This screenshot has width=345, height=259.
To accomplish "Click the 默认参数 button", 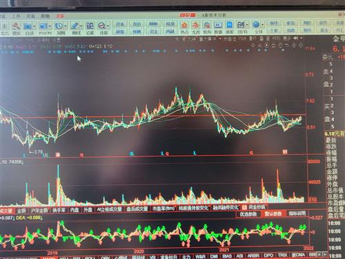I will point(273,213).
